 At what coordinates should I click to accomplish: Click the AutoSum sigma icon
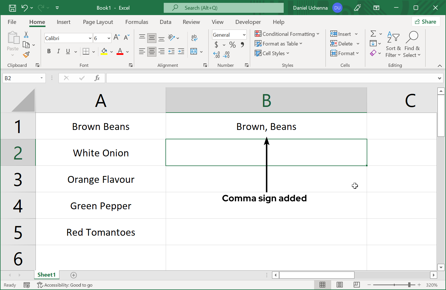373,34
